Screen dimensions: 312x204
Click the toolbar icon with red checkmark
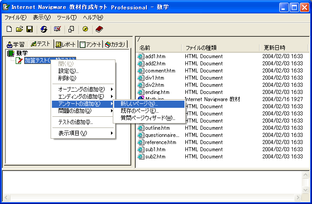point(57,29)
